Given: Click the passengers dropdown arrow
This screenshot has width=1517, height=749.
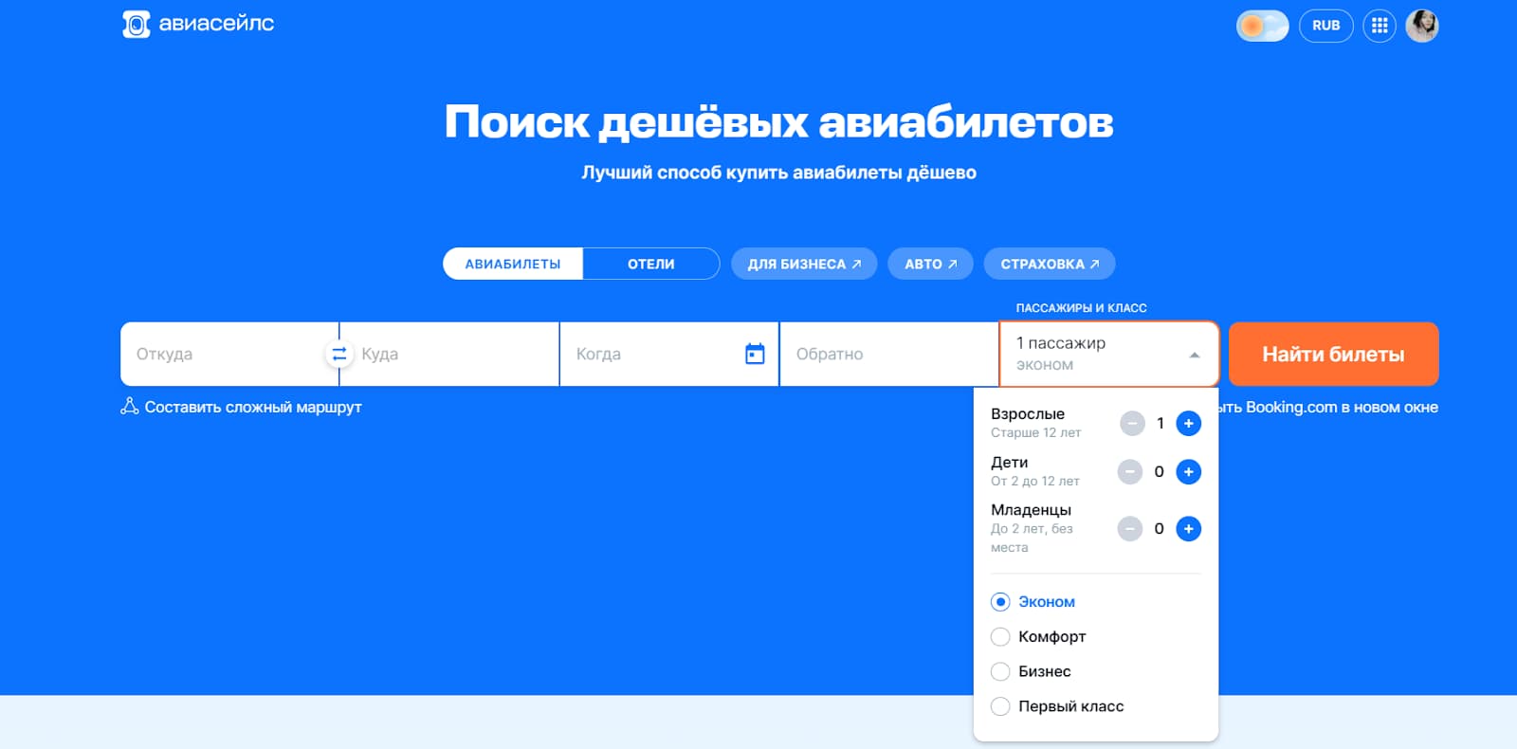Looking at the screenshot, I should pos(1195,355).
